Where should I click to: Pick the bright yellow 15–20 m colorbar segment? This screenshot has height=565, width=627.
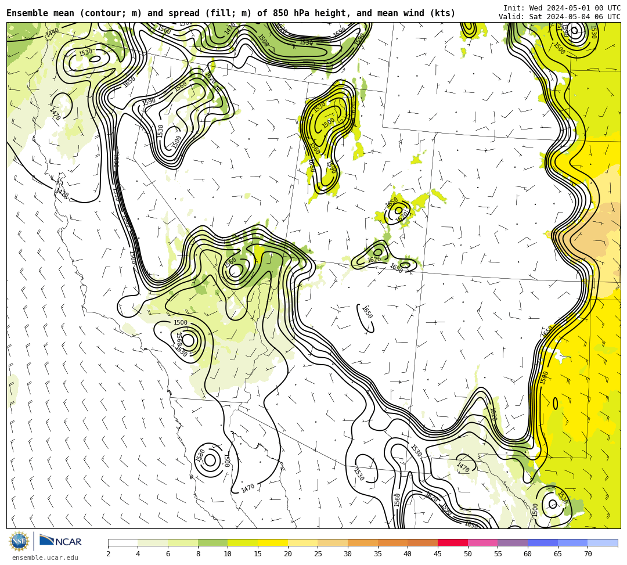[x=273, y=542]
